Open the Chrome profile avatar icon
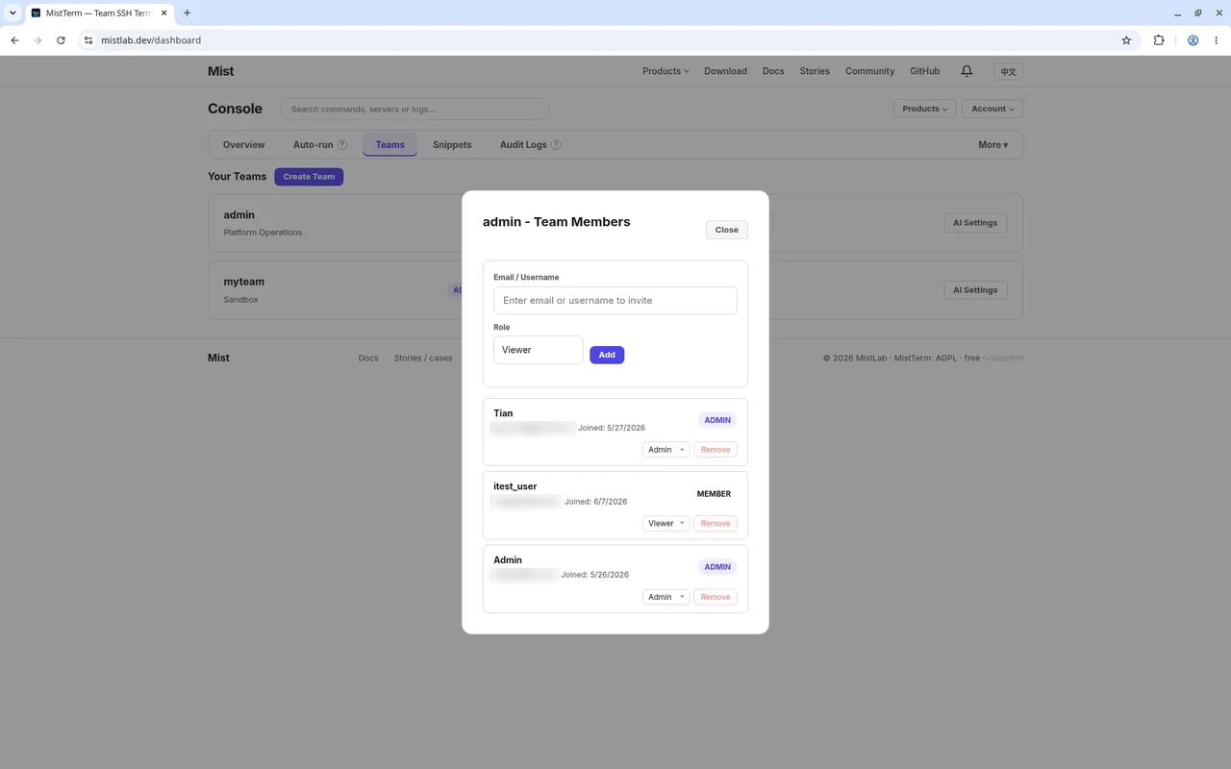Screen dimensions: 1231x769 [x=1193, y=40]
